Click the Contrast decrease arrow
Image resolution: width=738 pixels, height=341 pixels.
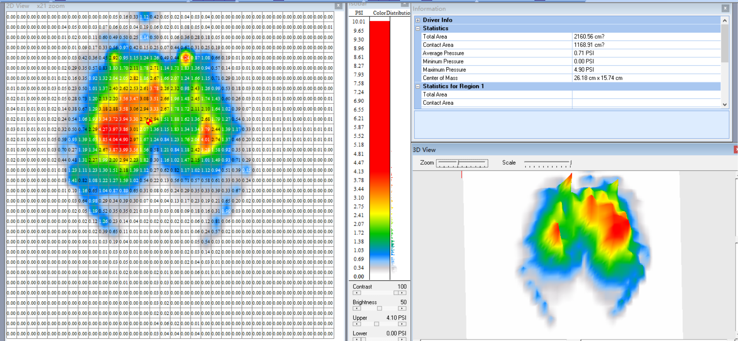pos(357,293)
